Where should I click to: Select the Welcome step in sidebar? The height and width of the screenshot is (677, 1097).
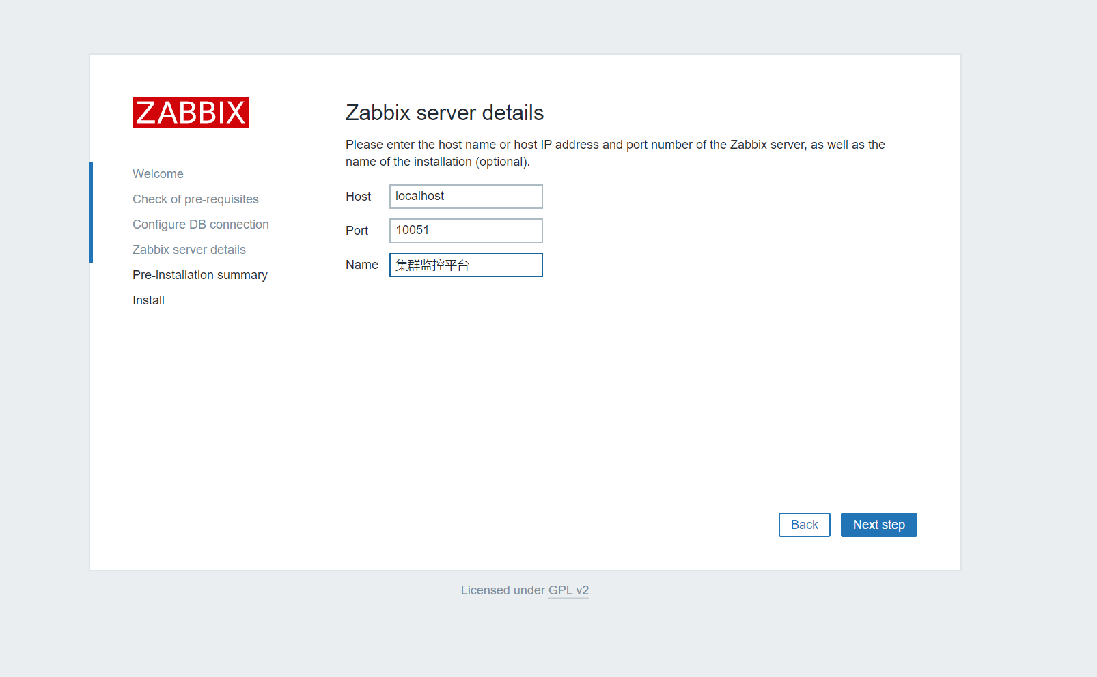tap(158, 174)
